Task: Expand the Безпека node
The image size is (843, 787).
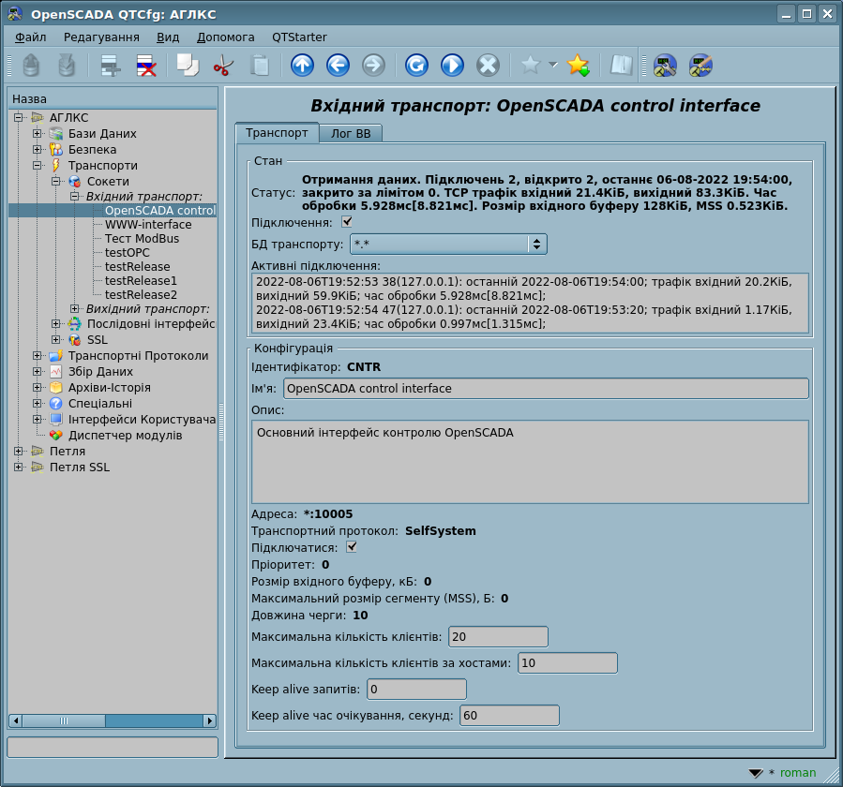Action: [38, 149]
